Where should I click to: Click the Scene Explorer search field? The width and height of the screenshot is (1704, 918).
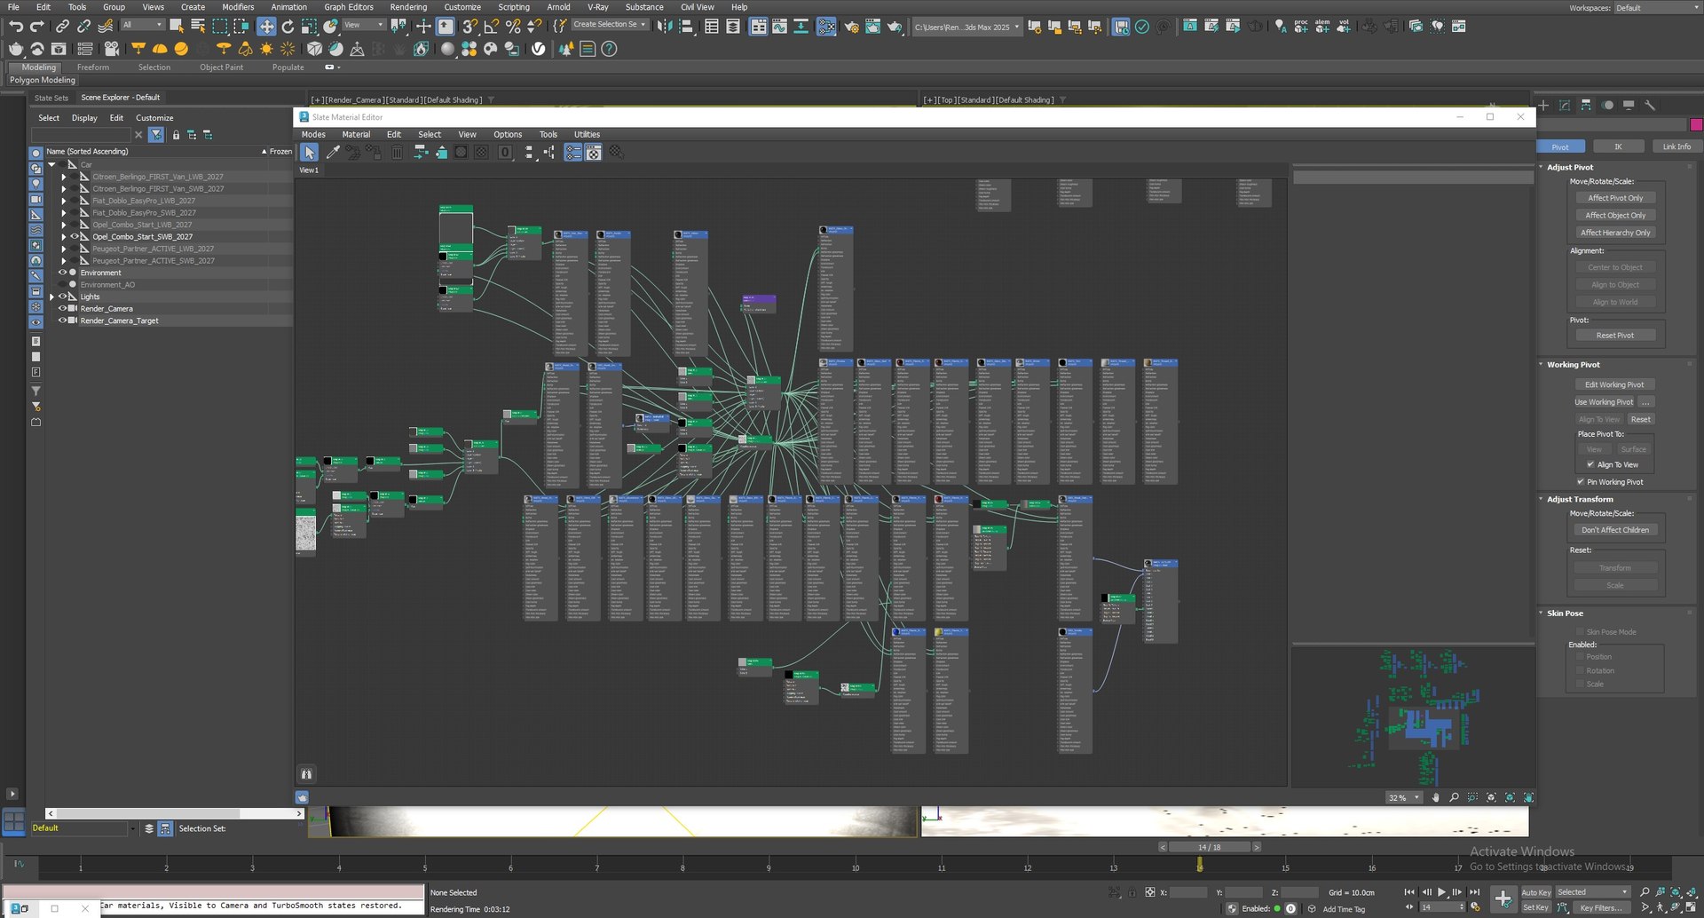81,135
